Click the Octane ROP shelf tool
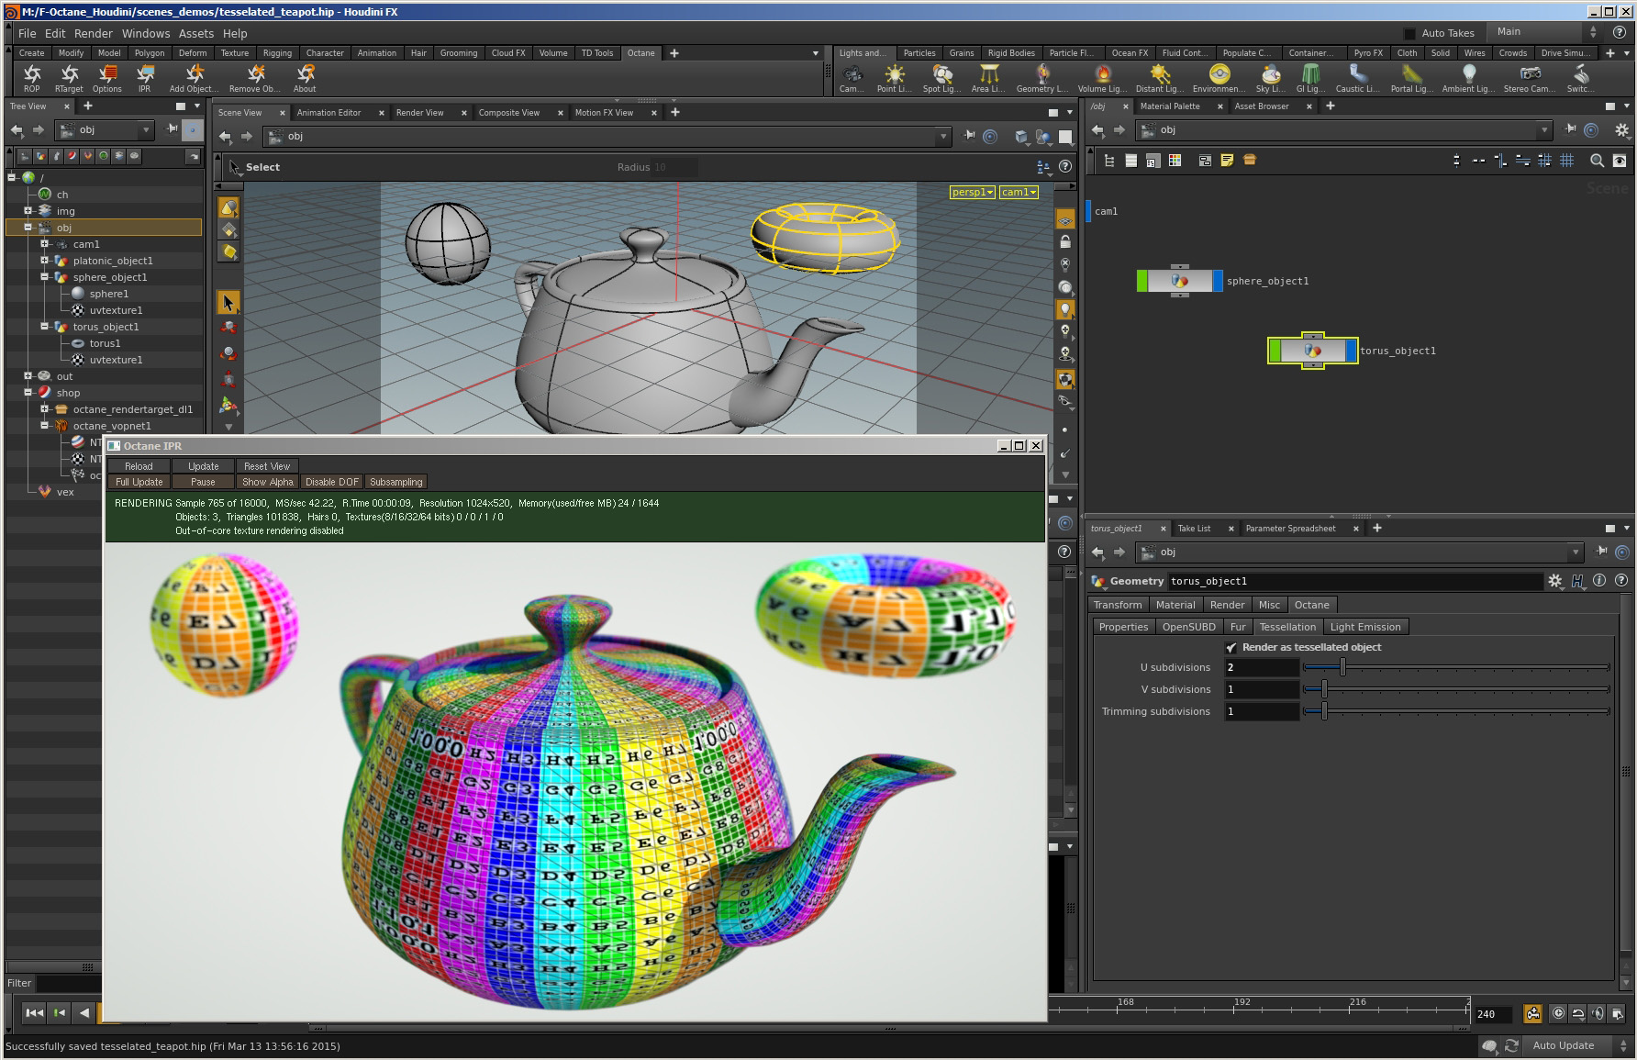This screenshot has height=1060, width=1637. click(32, 78)
